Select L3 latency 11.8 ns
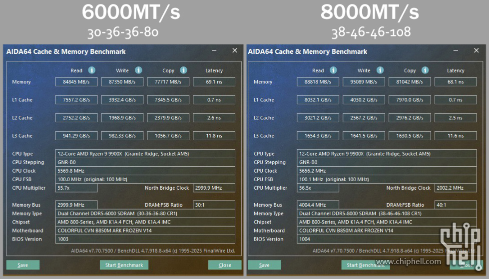The image size is (489, 279). coord(214,136)
